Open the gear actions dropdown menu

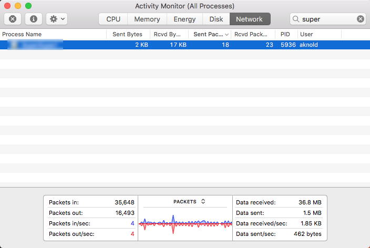point(56,19)
